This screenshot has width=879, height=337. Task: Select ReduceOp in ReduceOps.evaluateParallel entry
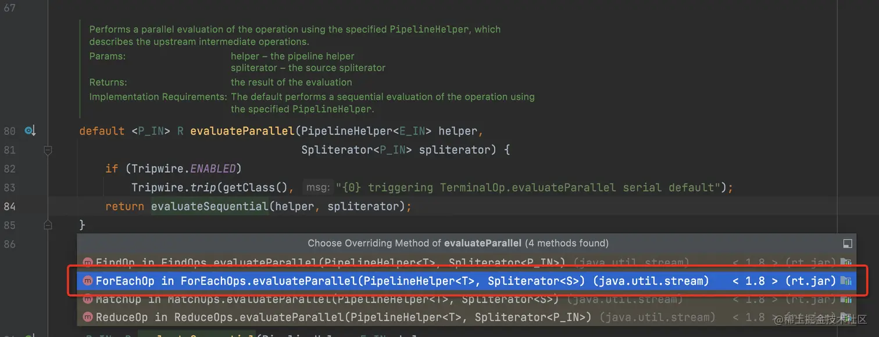467,317
